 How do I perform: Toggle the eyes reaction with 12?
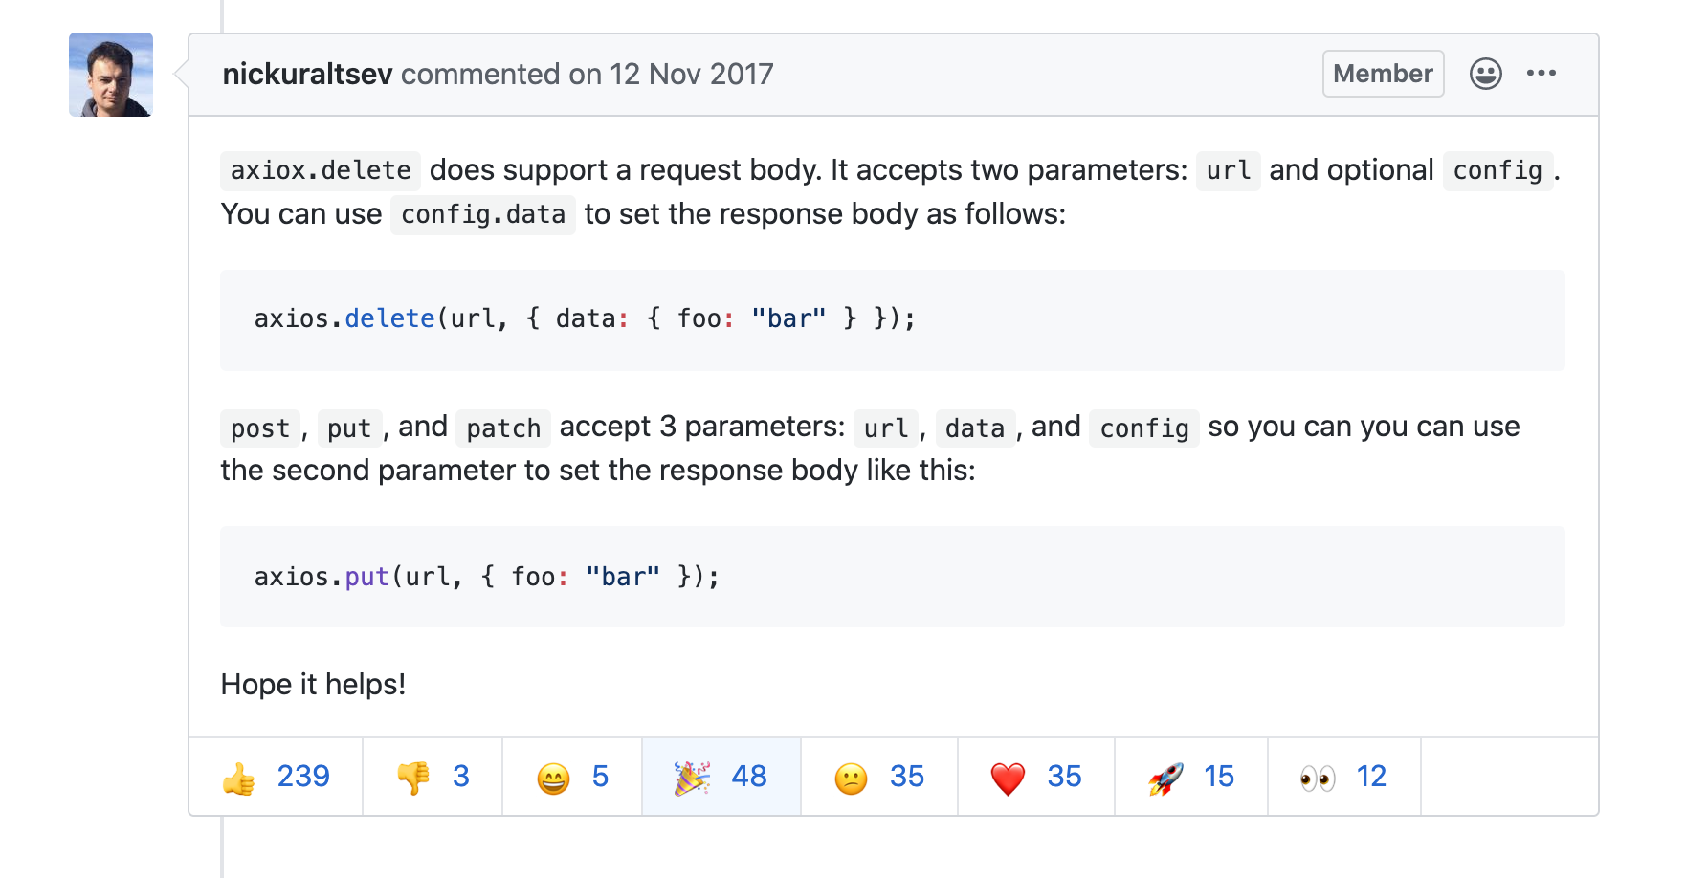[x=1343, y=777]
